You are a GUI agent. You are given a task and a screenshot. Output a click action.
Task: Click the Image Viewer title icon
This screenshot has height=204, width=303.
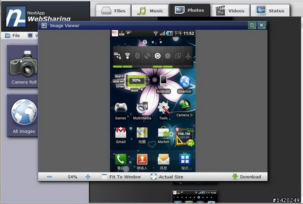click(44, 25)
